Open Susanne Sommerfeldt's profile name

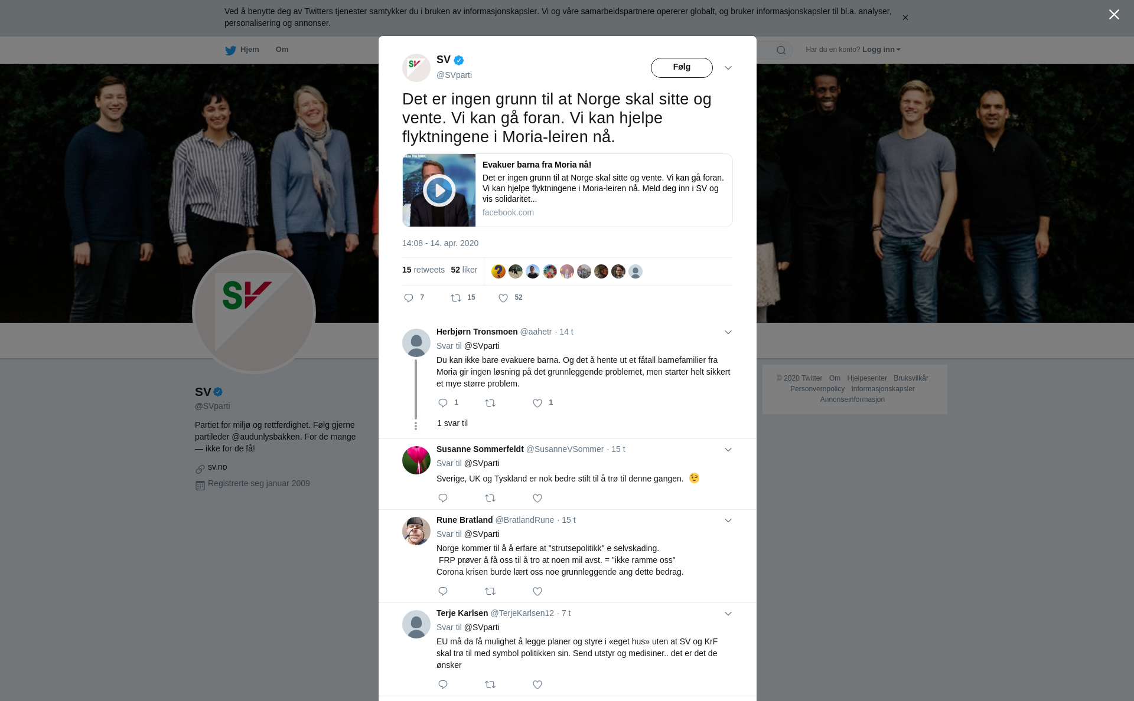tap(480, 449)
